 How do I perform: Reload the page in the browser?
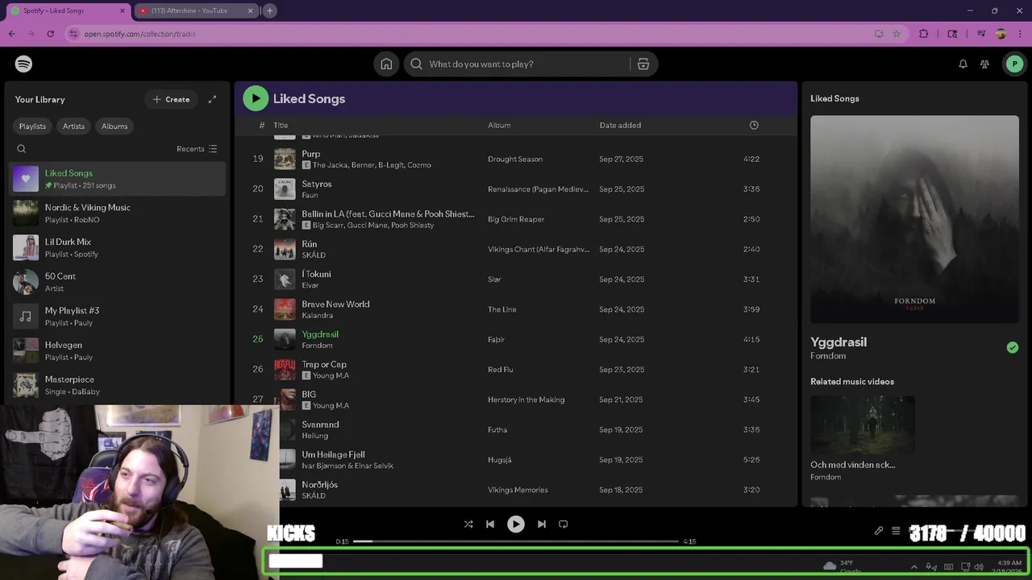[51, 34]
